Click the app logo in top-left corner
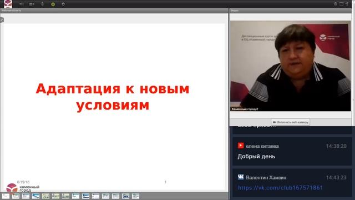This screenshot has width=355, height=200. [8, 4]
